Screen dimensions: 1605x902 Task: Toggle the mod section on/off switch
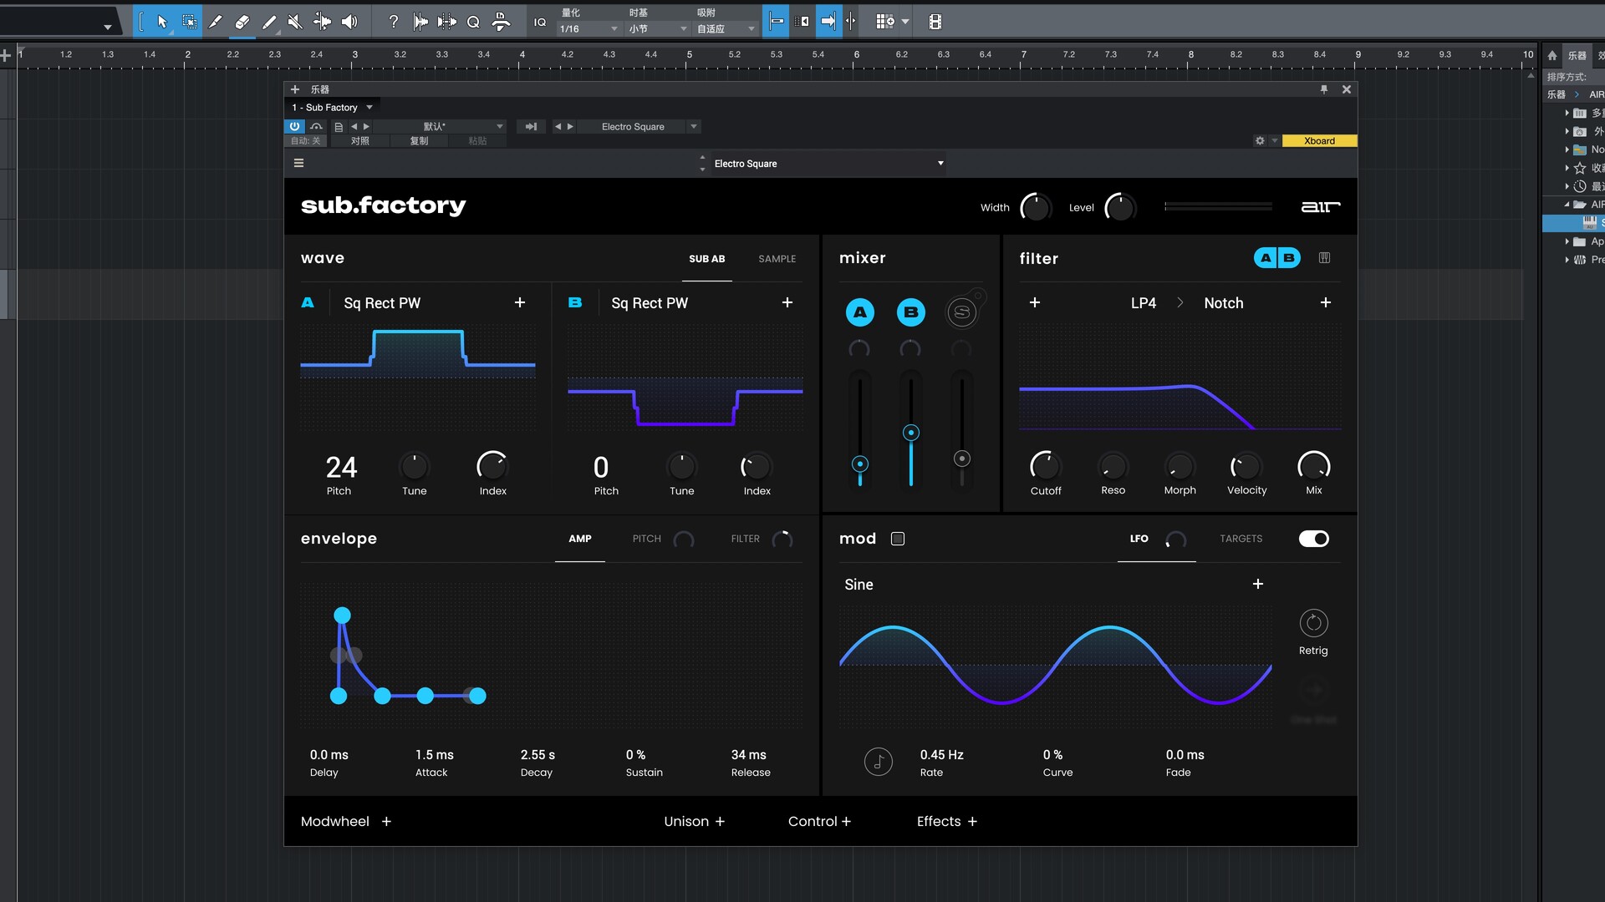click(1313, 539)
